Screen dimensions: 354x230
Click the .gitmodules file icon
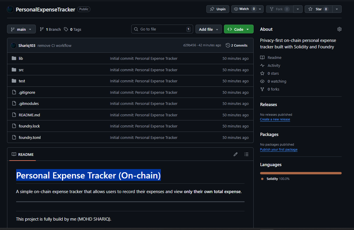[14, 103]
